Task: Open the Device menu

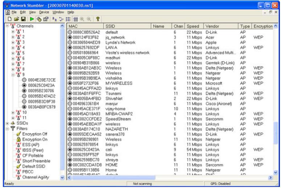Action: click(44, 12)
